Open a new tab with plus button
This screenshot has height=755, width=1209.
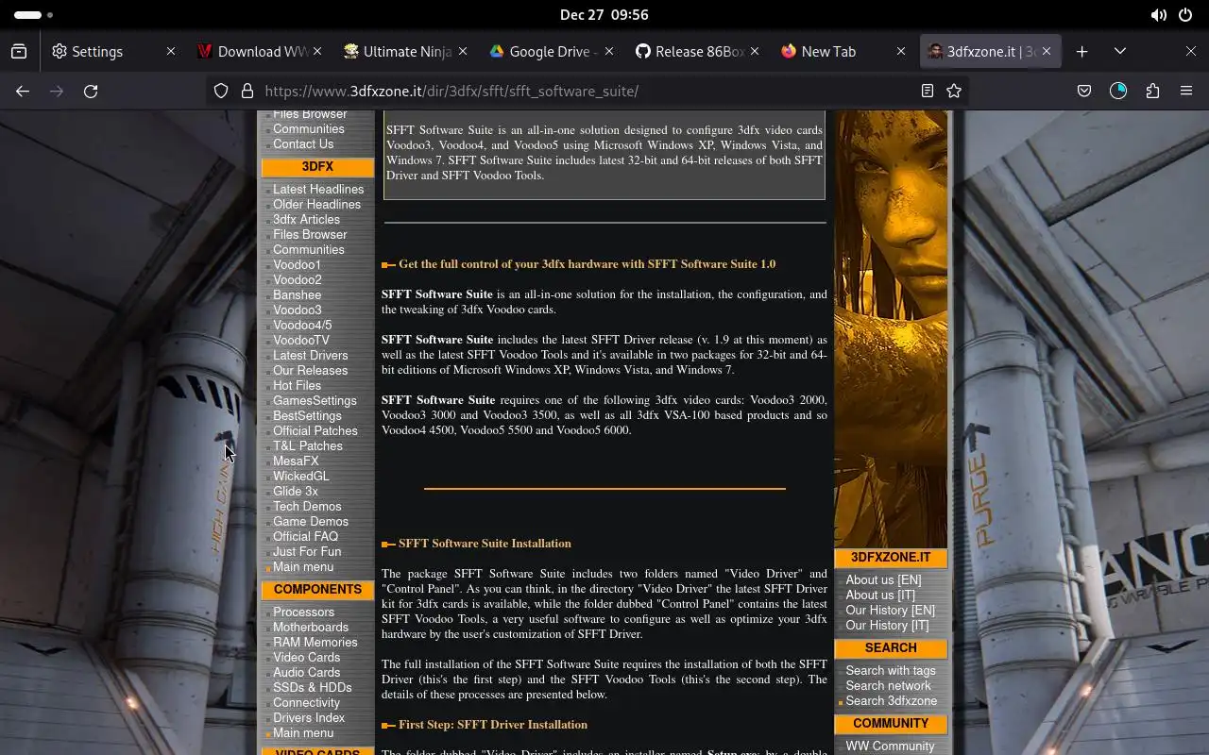(1082, 52)
